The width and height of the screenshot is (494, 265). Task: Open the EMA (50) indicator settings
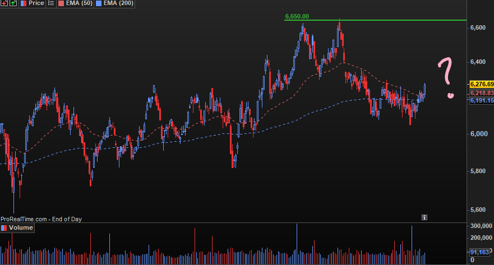coord(79,3)
